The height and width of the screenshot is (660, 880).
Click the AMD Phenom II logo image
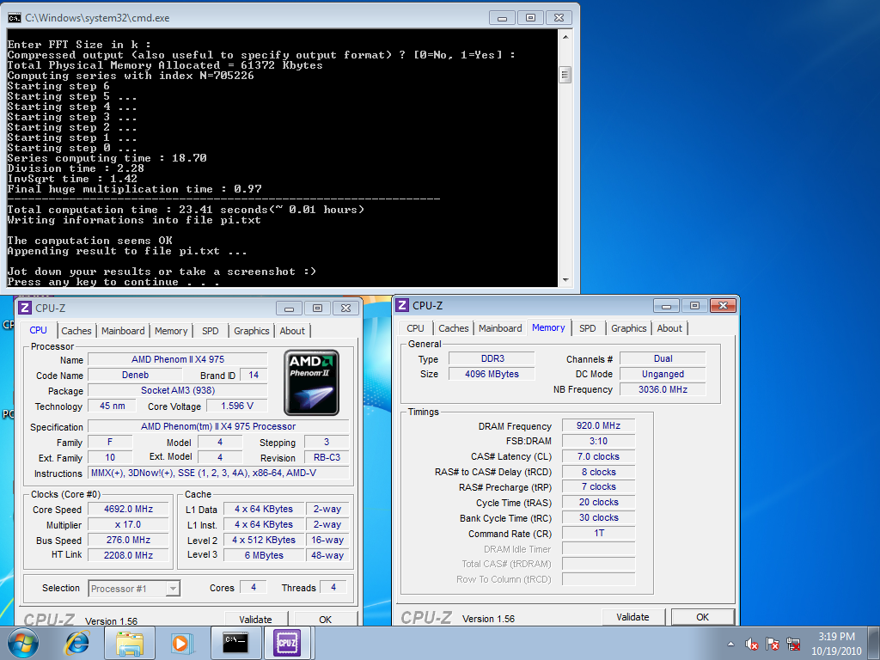(x=311, y=382)
